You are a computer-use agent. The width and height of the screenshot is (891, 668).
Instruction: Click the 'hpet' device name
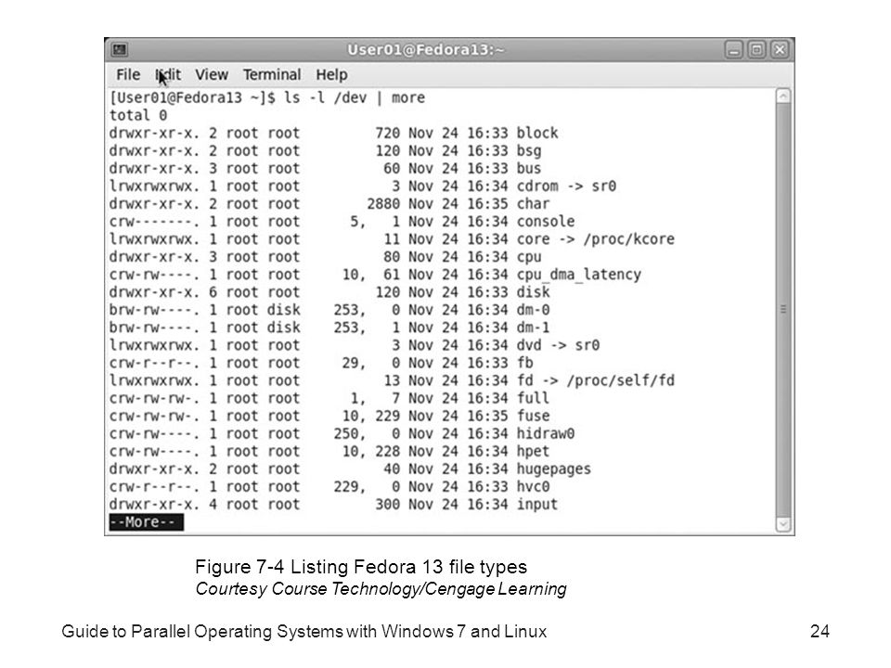[x=533, y=452]
